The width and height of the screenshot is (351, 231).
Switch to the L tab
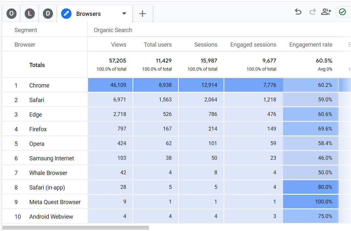tap(30, 14)
